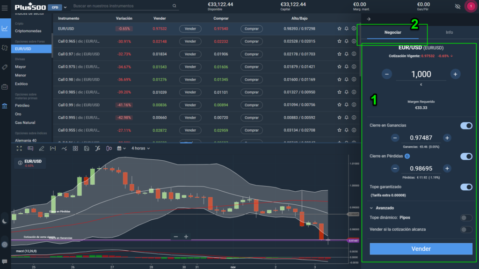Click the 1,000 amount input field
The width and height of the screenshot is (479, 269).
point(421,75)
